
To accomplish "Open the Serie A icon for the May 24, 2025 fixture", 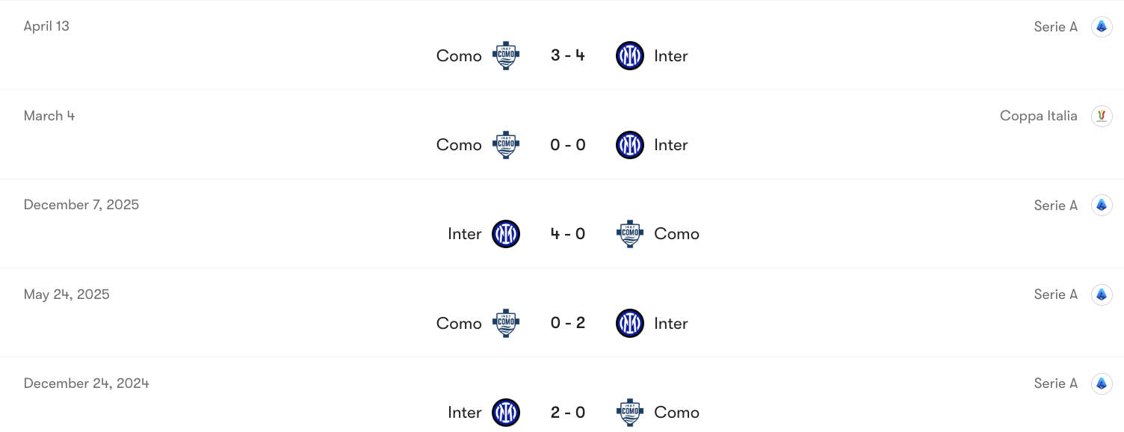I will point(1101,294).
